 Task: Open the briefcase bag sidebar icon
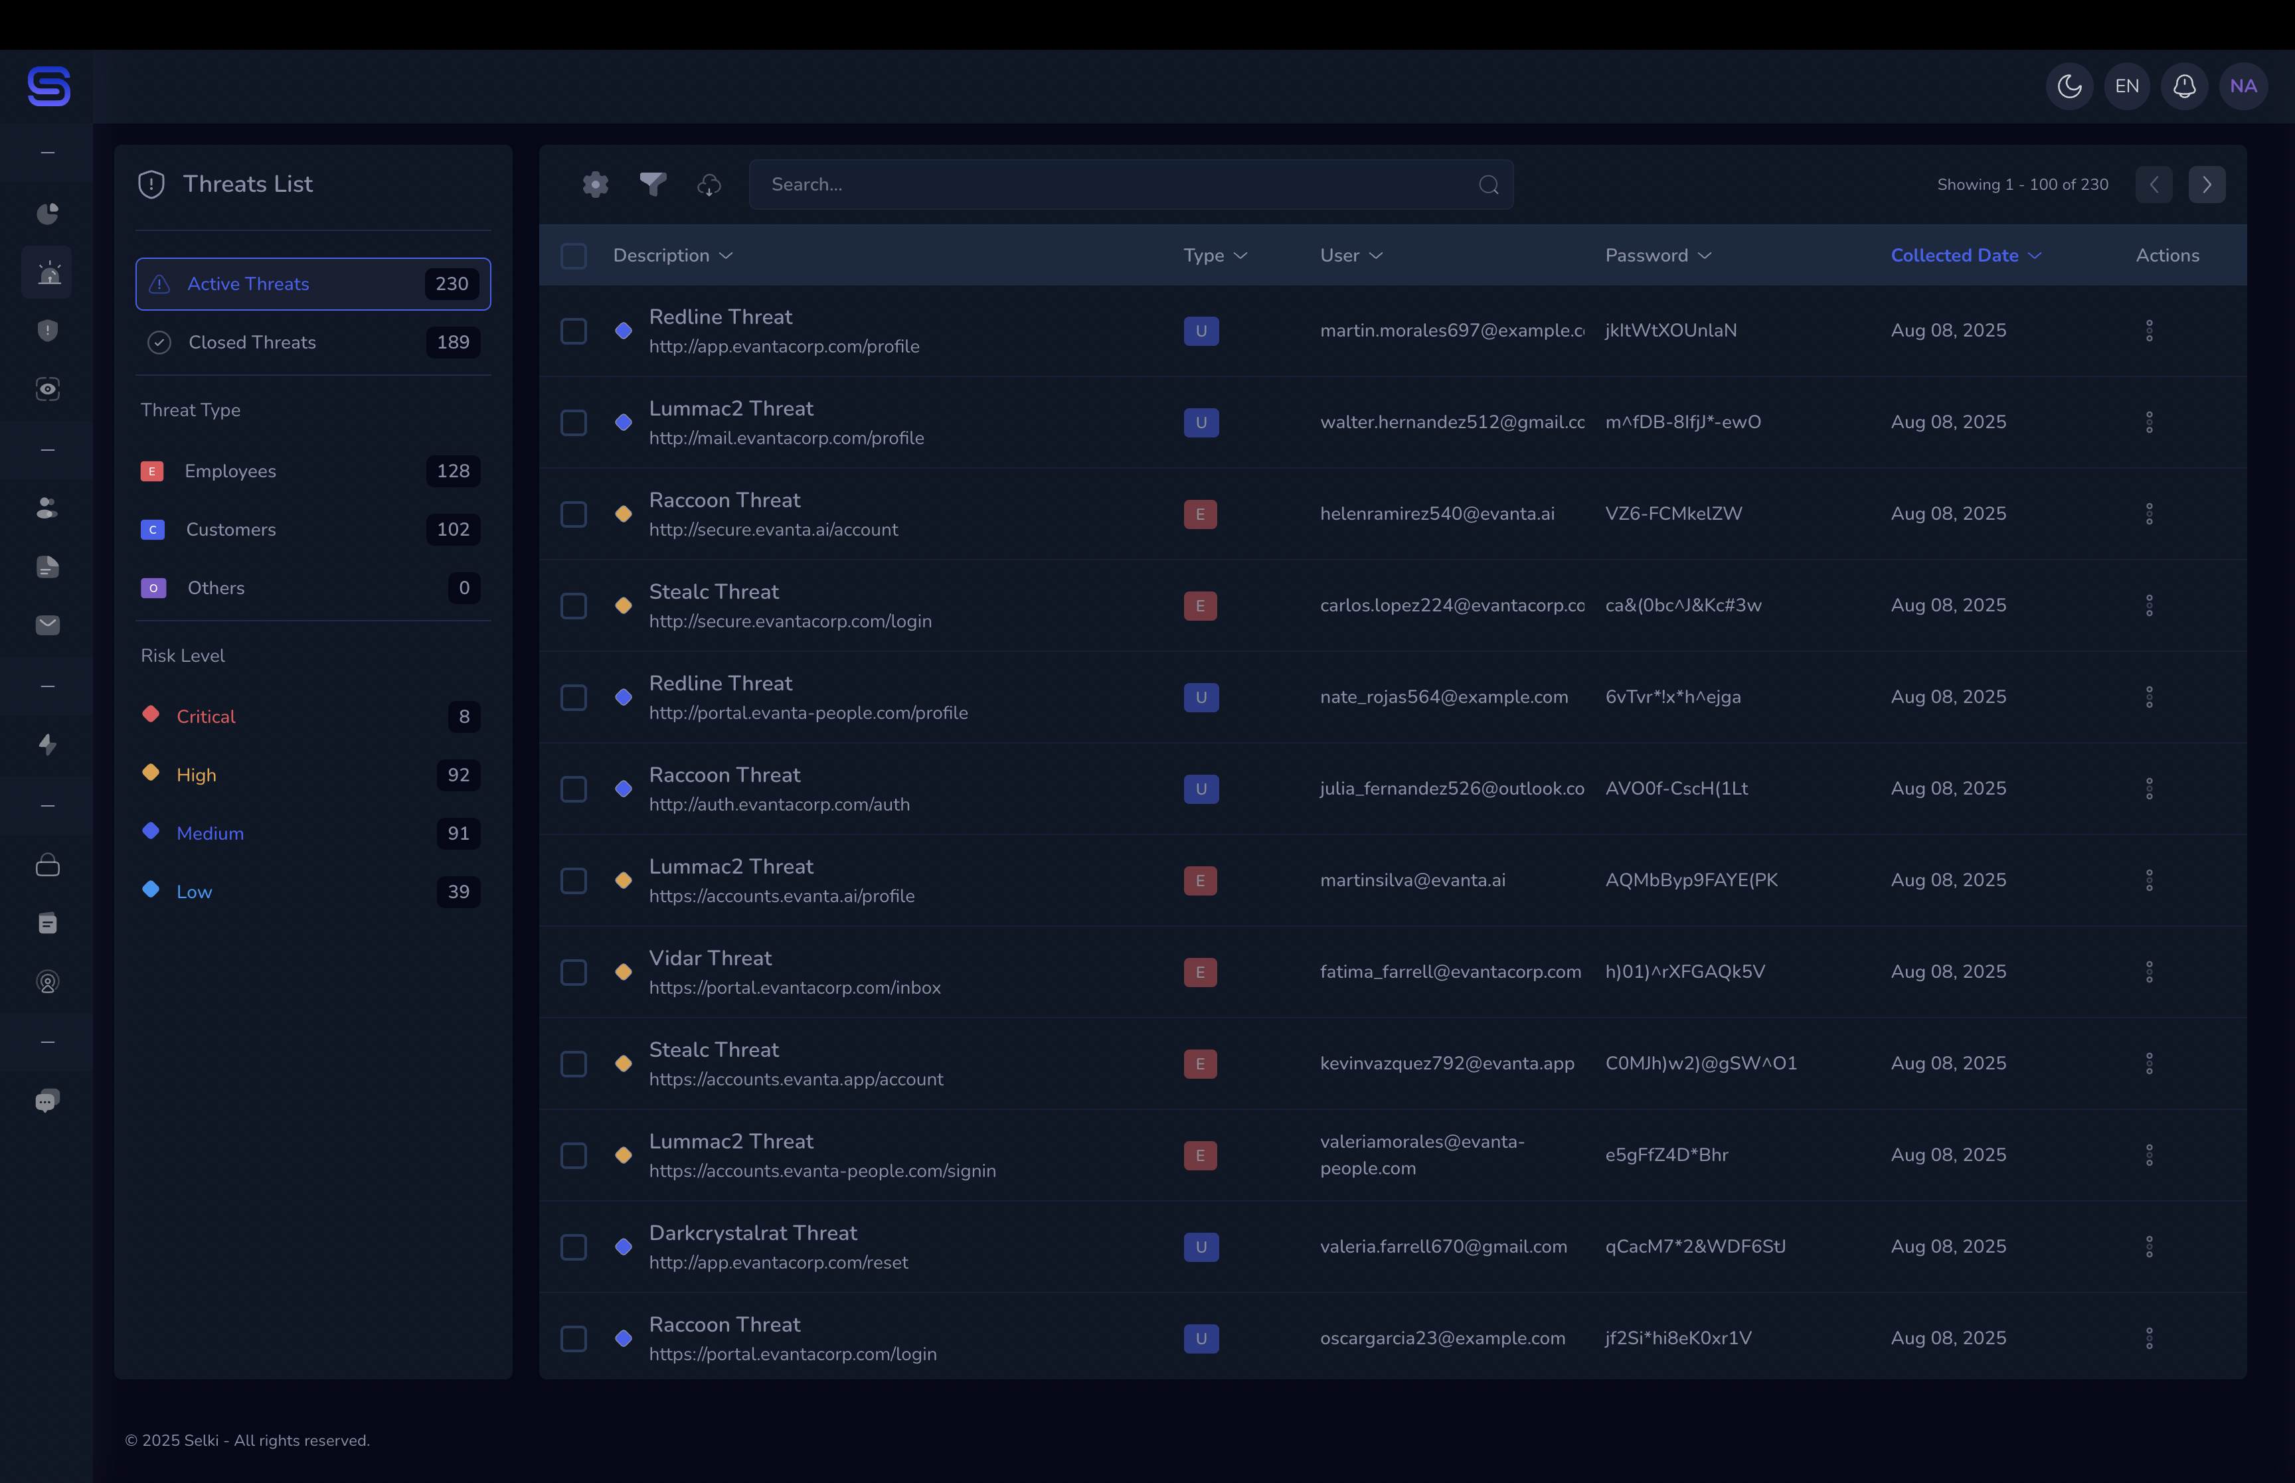coord(47,865)
